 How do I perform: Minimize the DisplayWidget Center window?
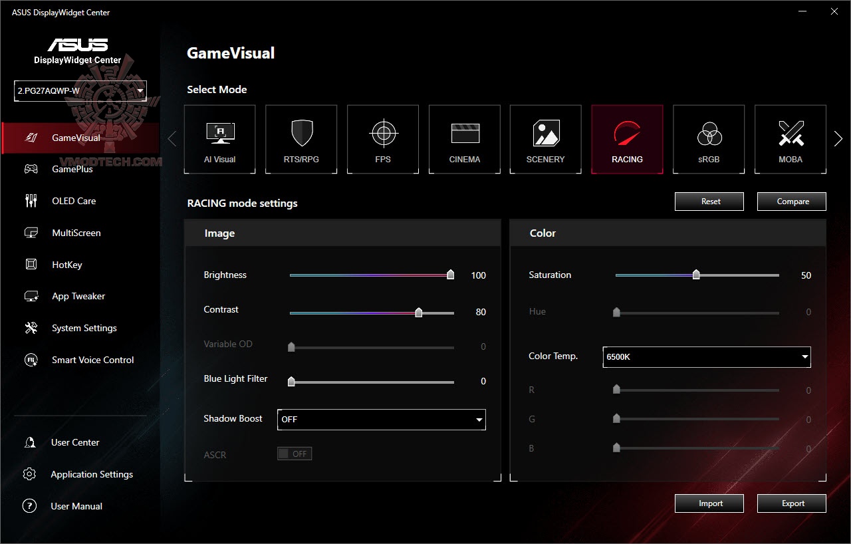pos(801,12)
